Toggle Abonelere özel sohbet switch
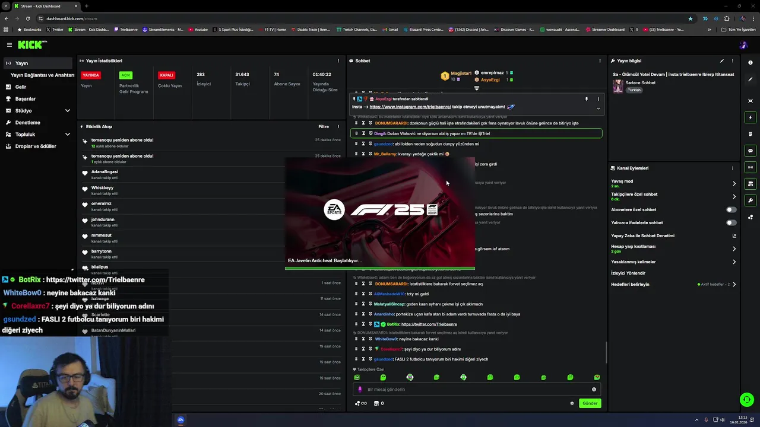 [731, 209]
